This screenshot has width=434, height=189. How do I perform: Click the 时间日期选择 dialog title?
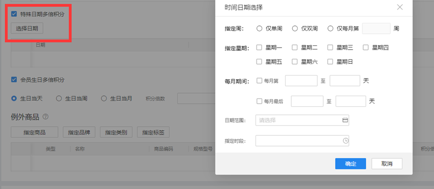click(x=244, y=8)
